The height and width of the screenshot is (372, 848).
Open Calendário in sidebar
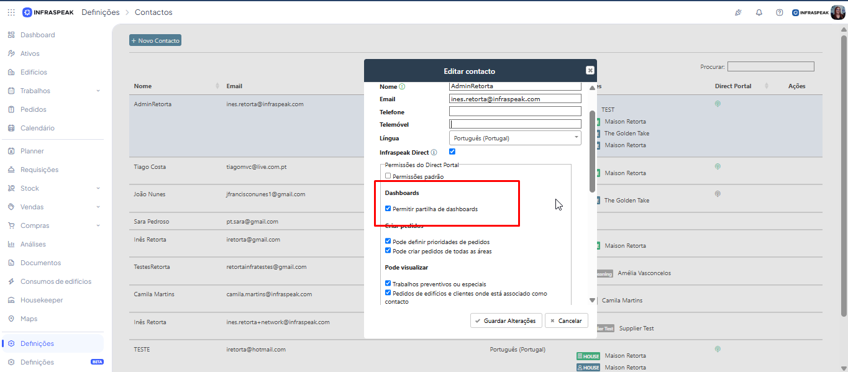[37, 128]
